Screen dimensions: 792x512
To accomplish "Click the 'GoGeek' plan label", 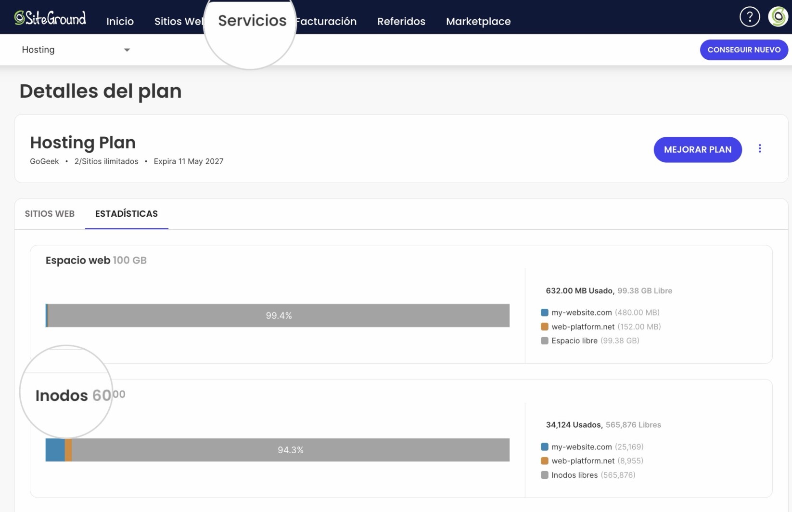I will [x=44, y=161].
